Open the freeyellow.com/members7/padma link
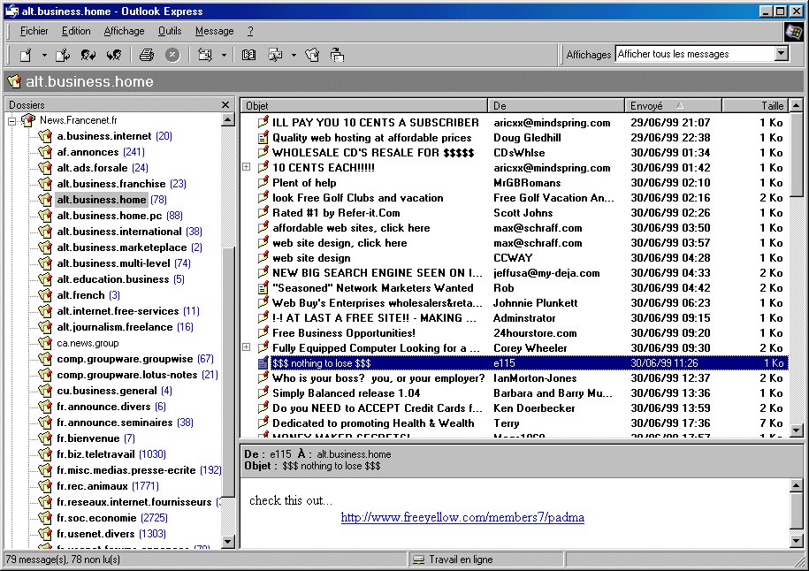Screen dimensions: 809x571 pos(462,517)
